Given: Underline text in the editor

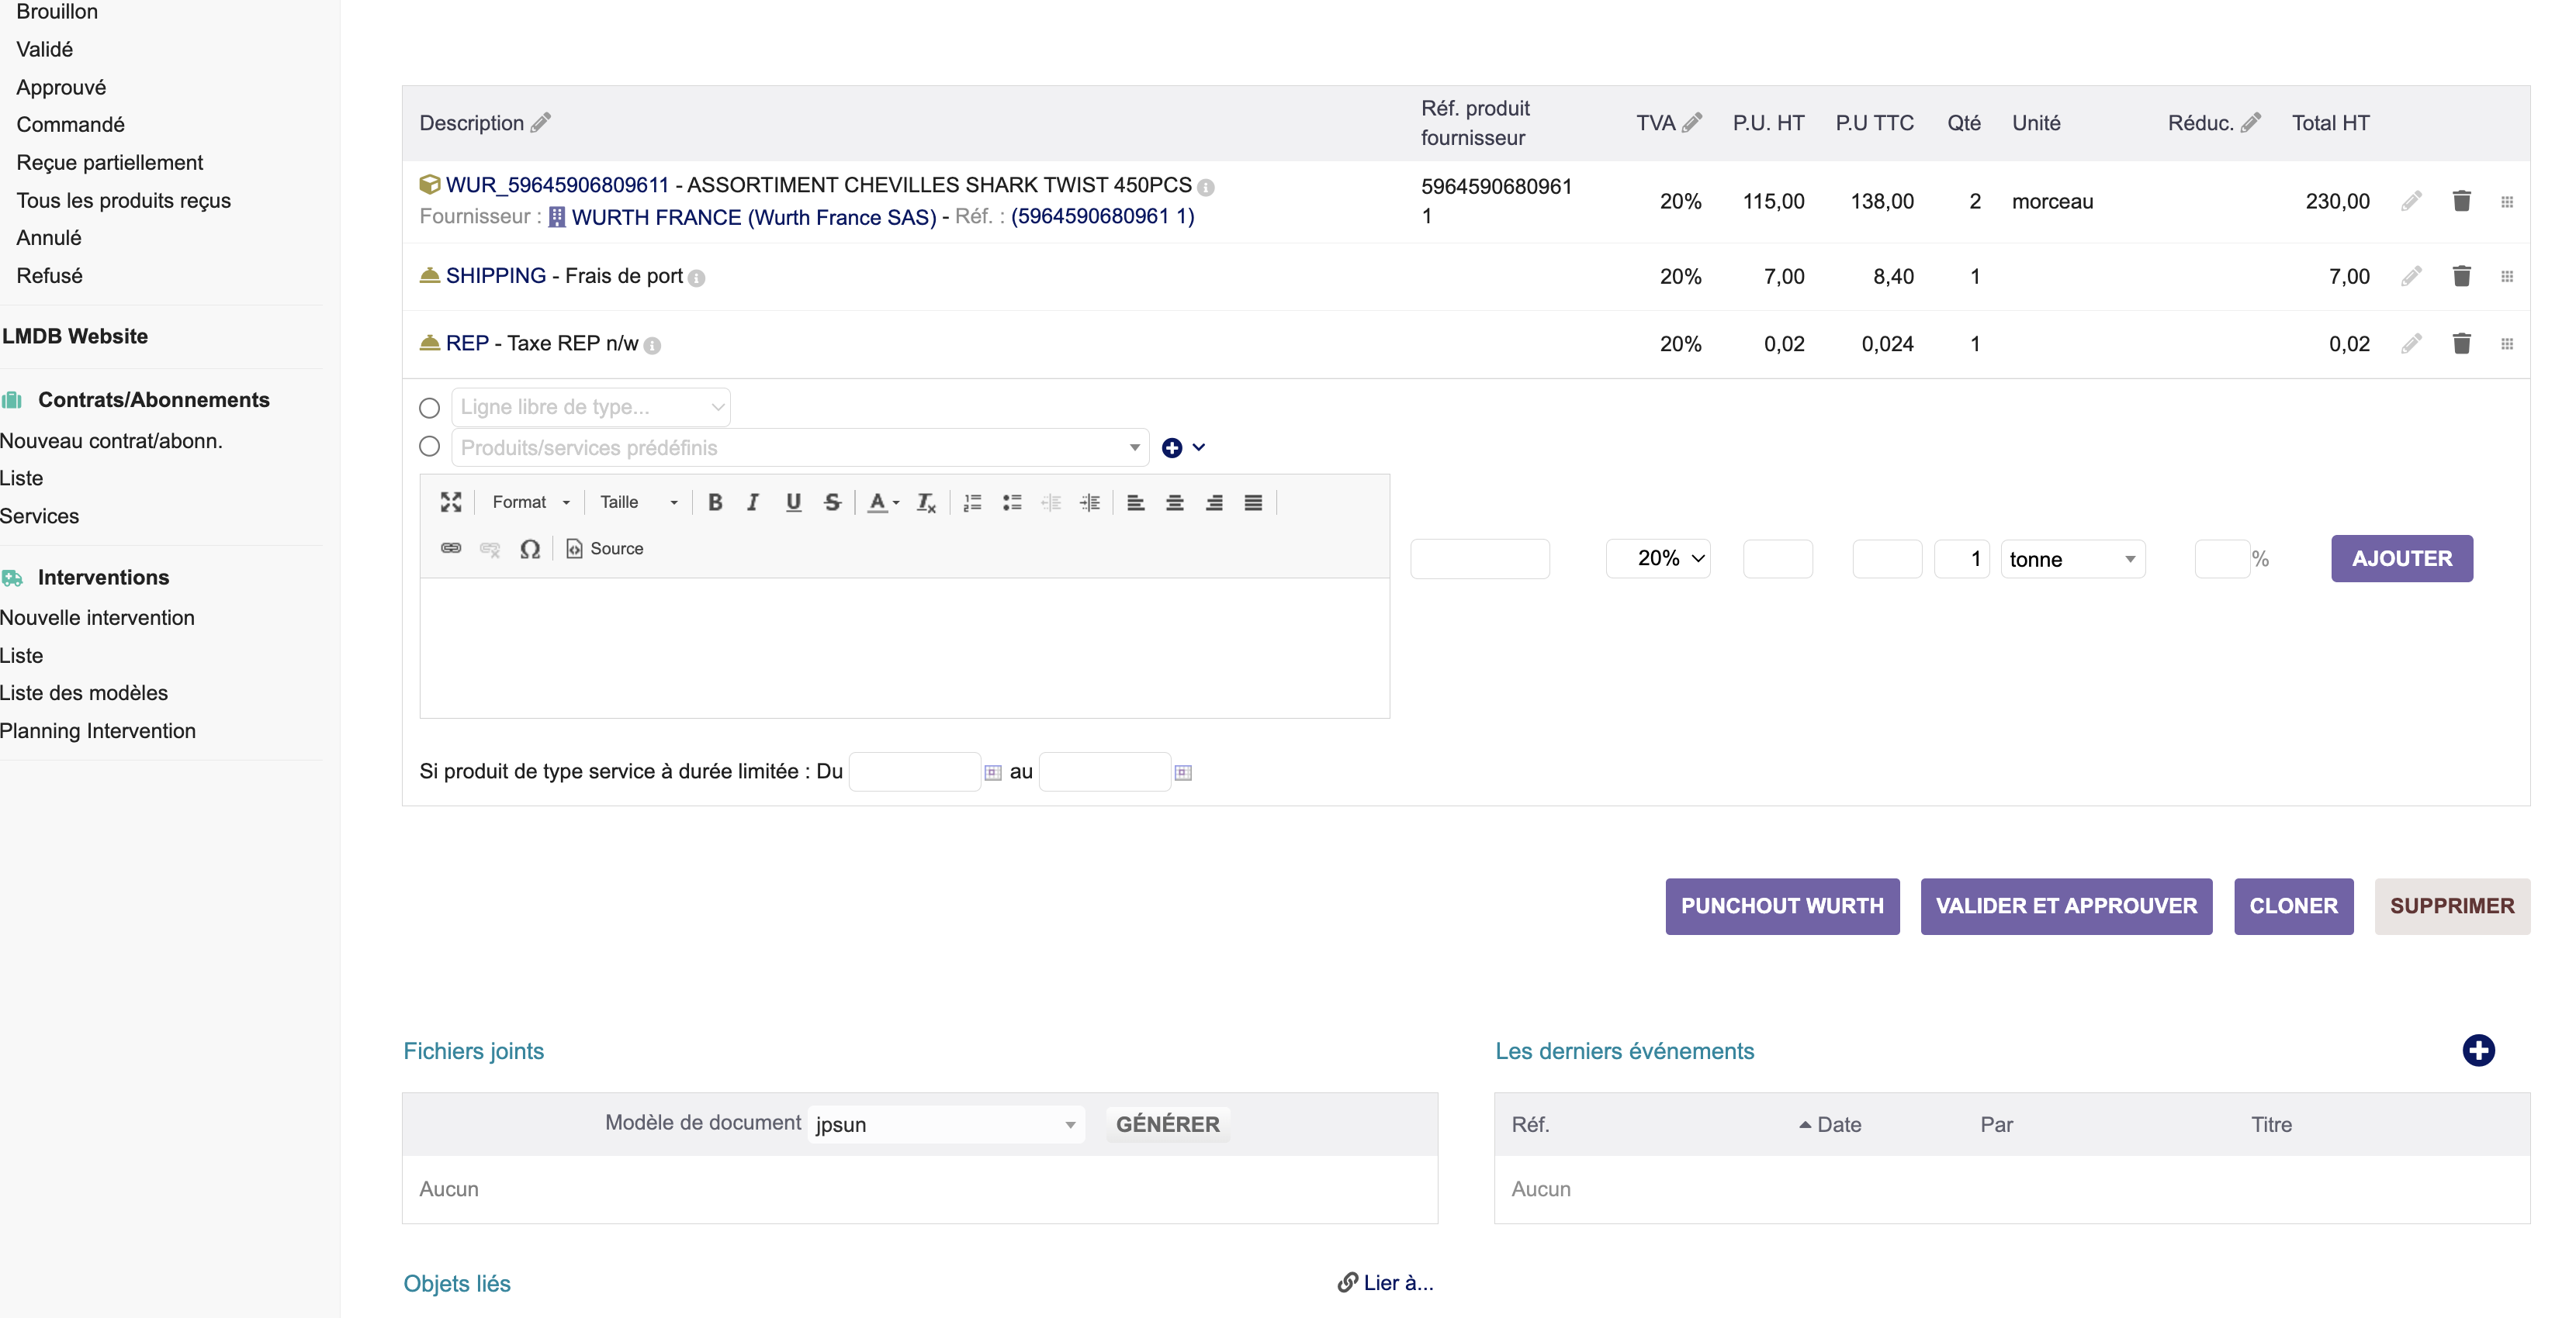Looking at the screenshot, I should click(793, 502).
